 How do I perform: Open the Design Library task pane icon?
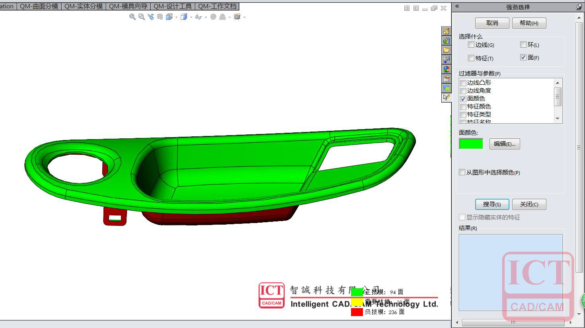pos(446,41)
